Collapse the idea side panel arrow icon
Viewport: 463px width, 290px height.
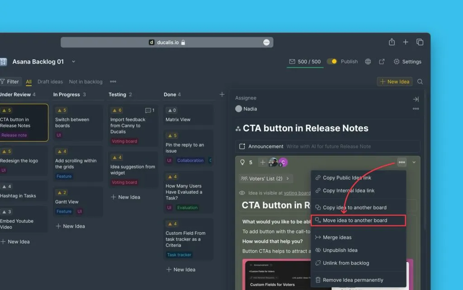coord(416,99)
